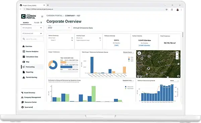The image size is (201, 123).
Task: Bookmark page with browser star icon
Action: (166, 9)
